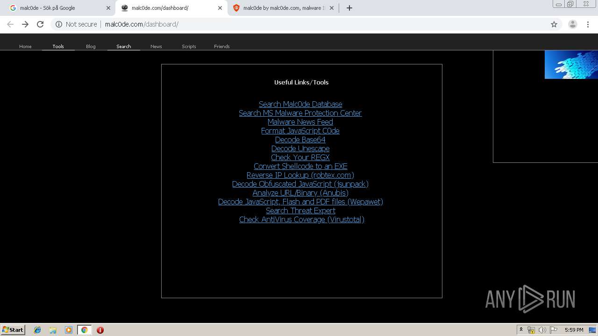The width and height of the screenshot is (598, 336).
Task: Open the News navigation item
Action: point(156,46)
